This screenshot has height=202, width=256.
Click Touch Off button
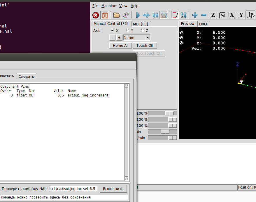click(145, 46)
